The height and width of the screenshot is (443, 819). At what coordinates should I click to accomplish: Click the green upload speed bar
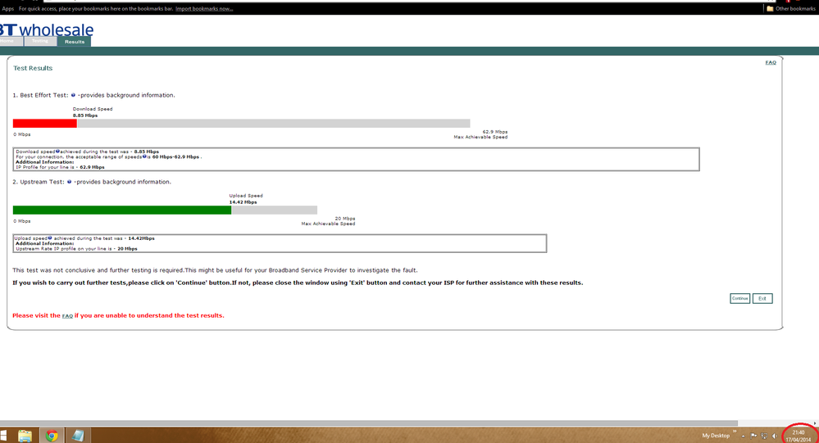click(x=121, y=210)
